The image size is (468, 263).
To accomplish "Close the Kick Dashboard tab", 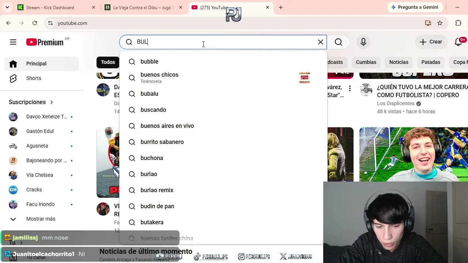I will (94, 7).
